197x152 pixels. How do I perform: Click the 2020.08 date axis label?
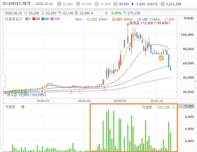click(x=84, y=101)
